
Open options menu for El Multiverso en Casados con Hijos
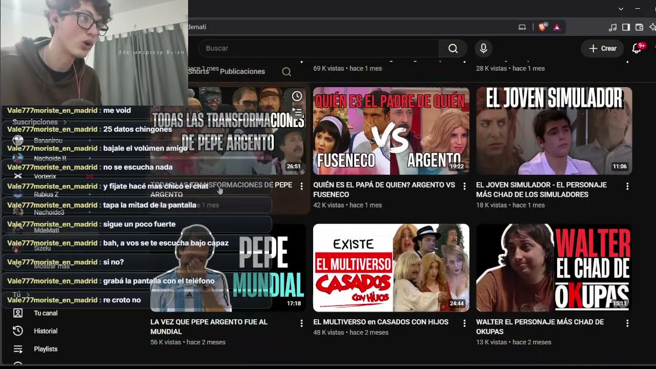point(464,323)
